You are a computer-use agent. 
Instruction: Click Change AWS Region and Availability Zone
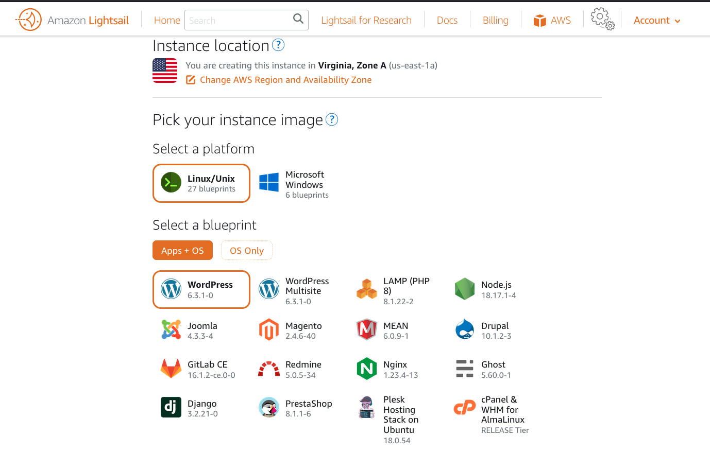(x=286, y=80)
